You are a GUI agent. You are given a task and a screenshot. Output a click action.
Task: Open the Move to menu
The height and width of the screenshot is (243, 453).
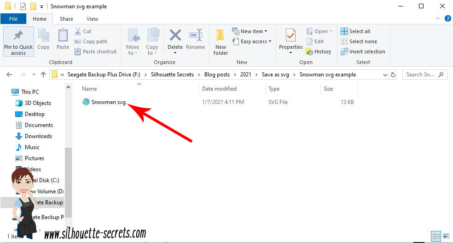click(133, 41)
